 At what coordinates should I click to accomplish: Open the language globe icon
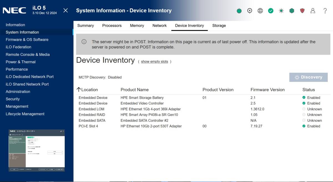coord(260,11)
